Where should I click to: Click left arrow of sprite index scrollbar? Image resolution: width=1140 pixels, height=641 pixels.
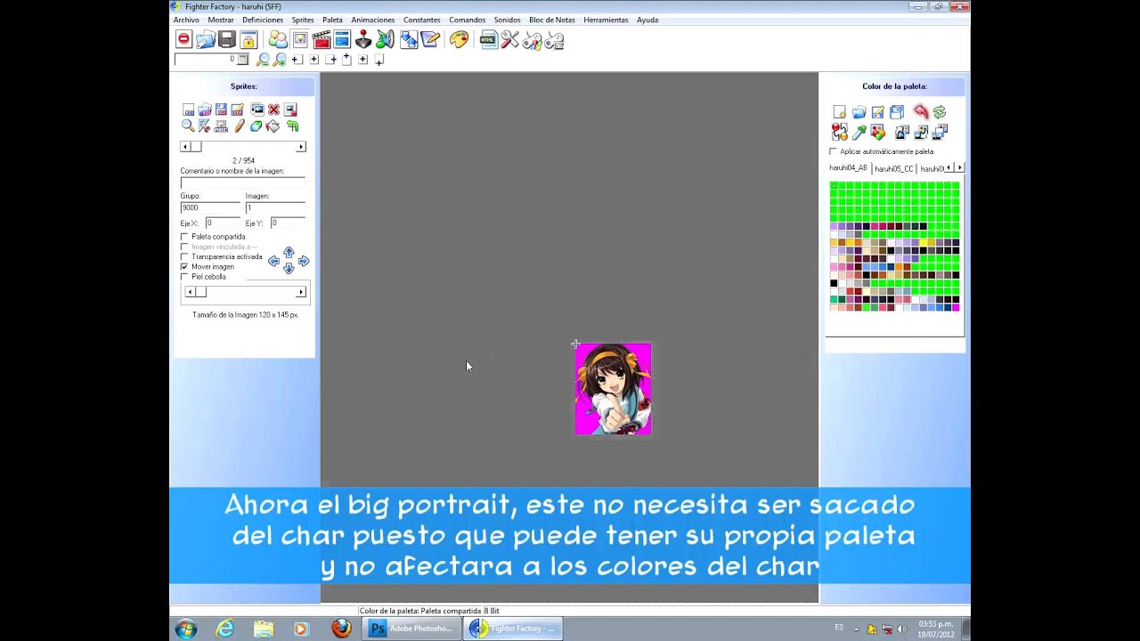[185, 146]
